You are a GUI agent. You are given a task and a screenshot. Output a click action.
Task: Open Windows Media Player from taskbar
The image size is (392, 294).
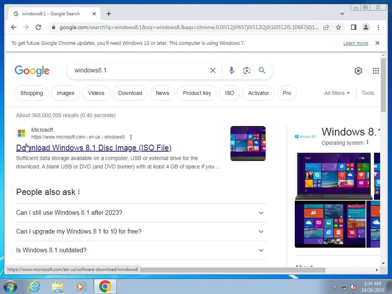pos(81,286)
